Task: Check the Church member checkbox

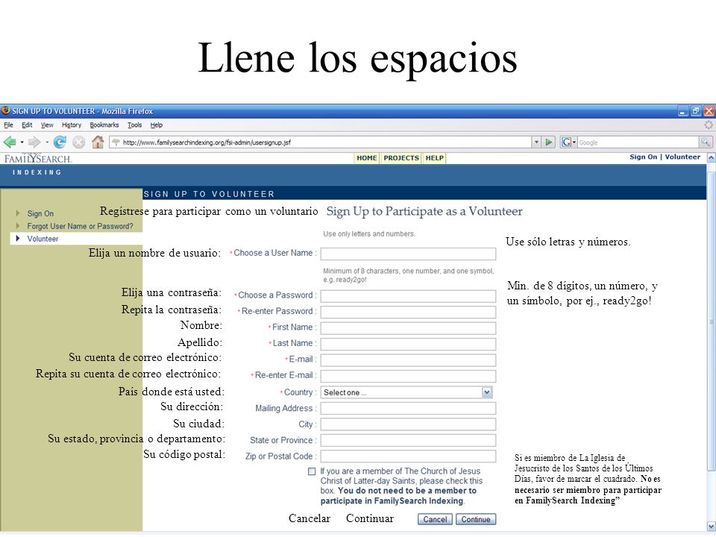Action: (312, 471)
